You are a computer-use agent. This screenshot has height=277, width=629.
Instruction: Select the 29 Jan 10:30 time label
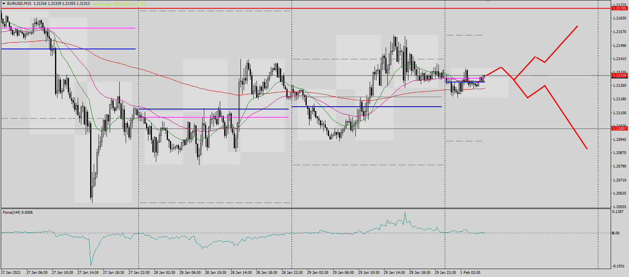(x=369, y=273)
